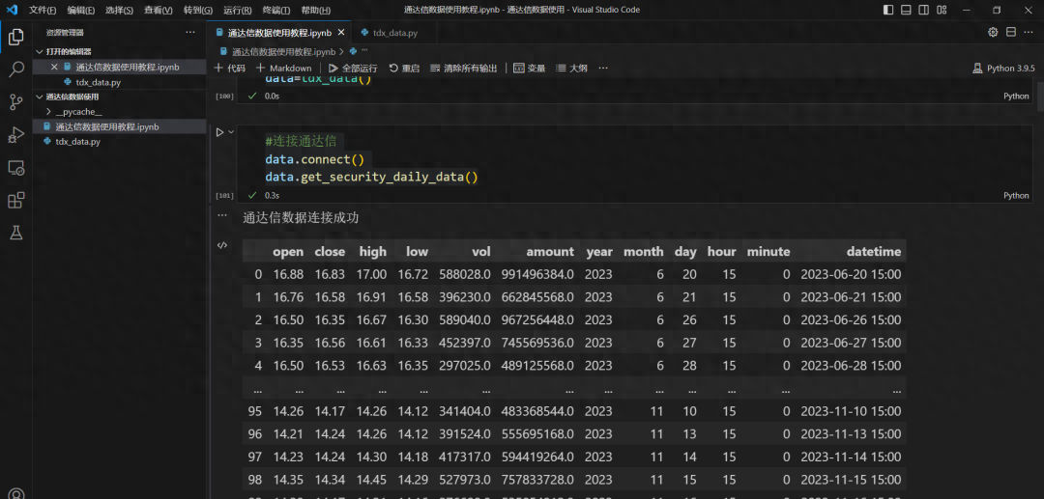1044x499 pixels.
Task: Toggle the bottom panel layout icon
Action: pyautogui.click(x=906, y=10)
